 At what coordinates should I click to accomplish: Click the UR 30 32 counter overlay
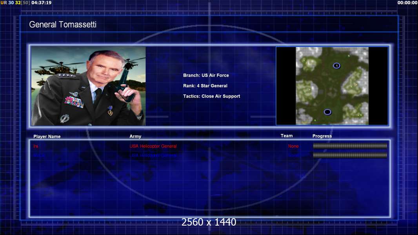coord(15,3)
